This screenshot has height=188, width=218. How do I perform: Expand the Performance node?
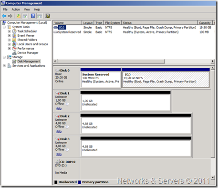pyautogui.click(x=9, y=48)
